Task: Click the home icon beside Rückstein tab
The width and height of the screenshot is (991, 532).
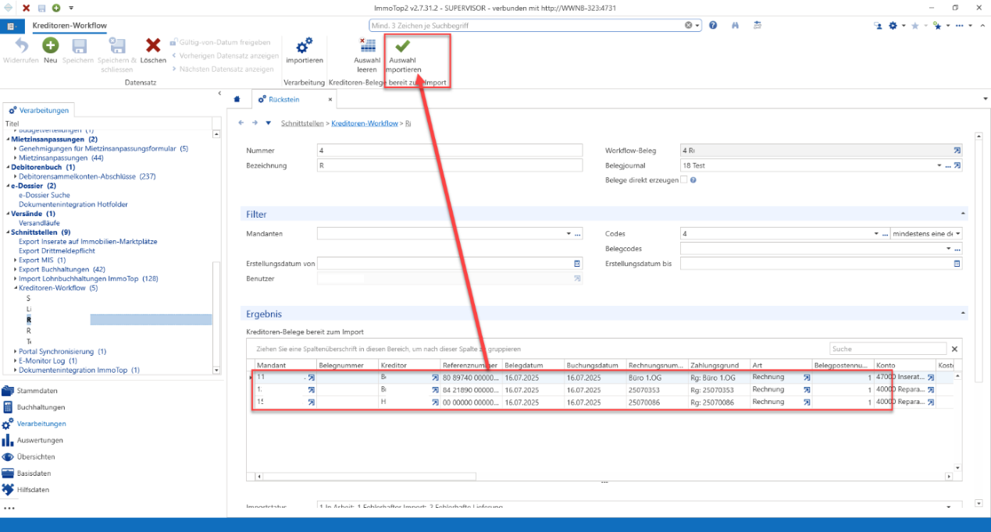Action: pos(237,100)
